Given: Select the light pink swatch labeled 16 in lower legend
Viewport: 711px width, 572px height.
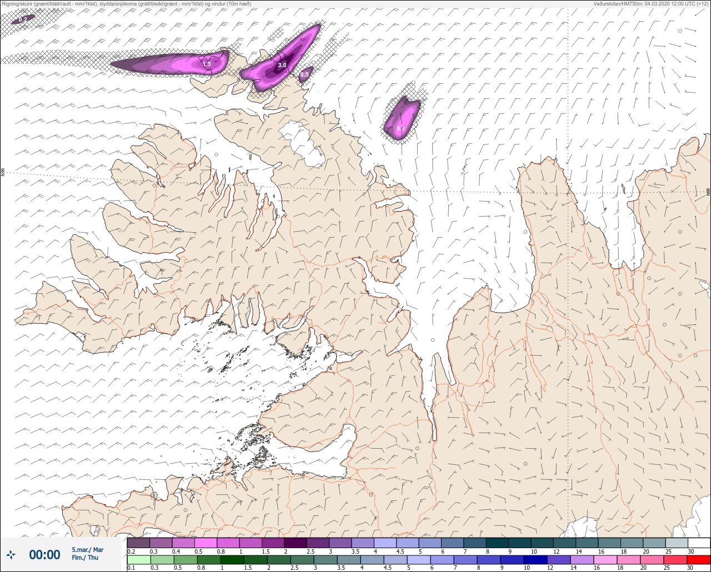Looking at the screenshot, I should click(605, 560).
